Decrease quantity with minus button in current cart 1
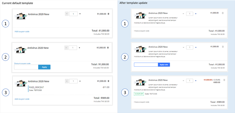The width and height of the screenshot is (235, 113). pos(67,14)
